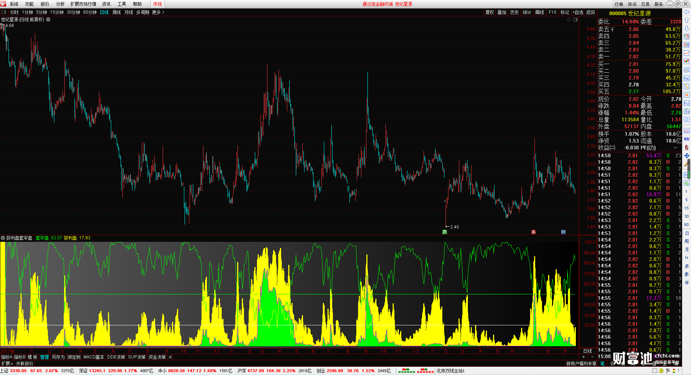Click the 涨 event marker on chart

click(533, 232)
